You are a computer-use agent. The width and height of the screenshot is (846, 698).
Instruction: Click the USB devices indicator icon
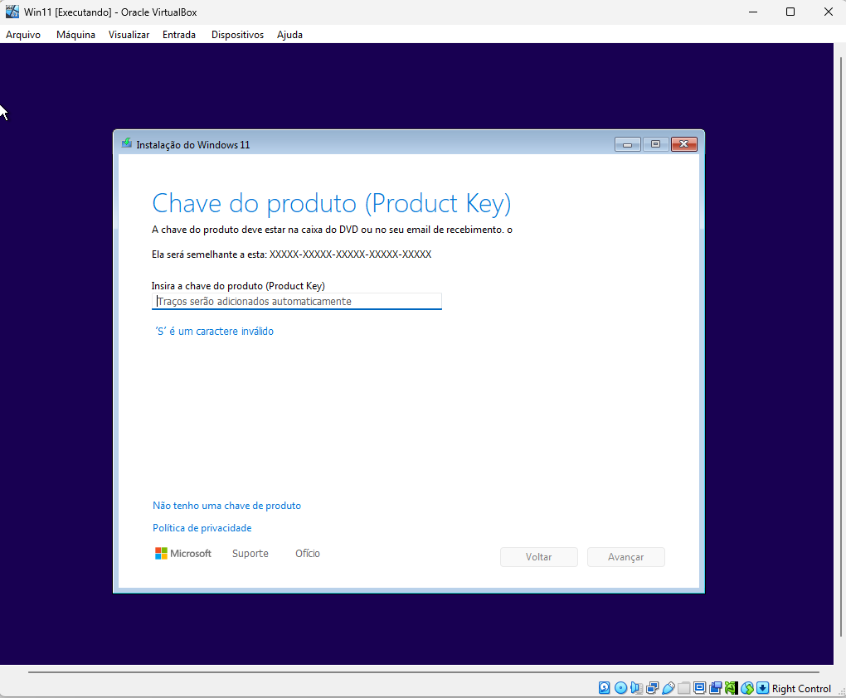669,688
